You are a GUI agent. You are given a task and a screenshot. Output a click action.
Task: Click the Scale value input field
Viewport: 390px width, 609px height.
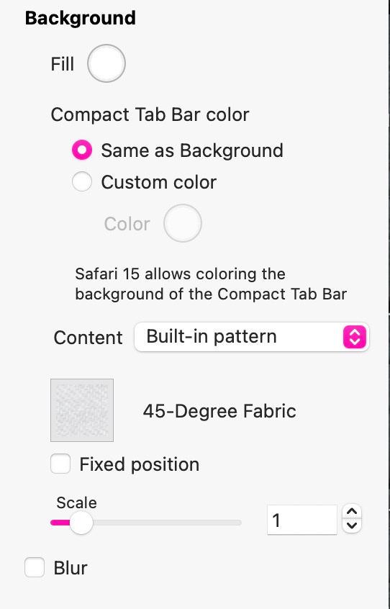click(302, 520)
